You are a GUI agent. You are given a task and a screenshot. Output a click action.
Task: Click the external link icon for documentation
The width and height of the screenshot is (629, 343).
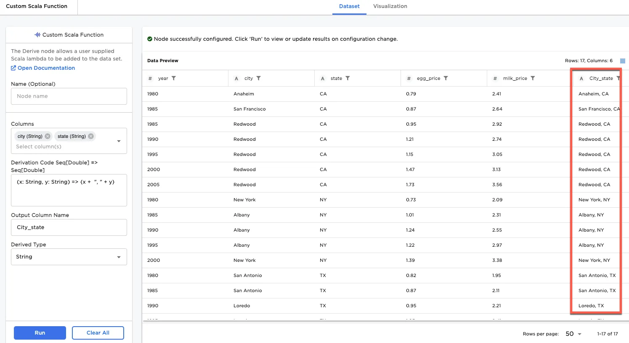click(13, 68)
